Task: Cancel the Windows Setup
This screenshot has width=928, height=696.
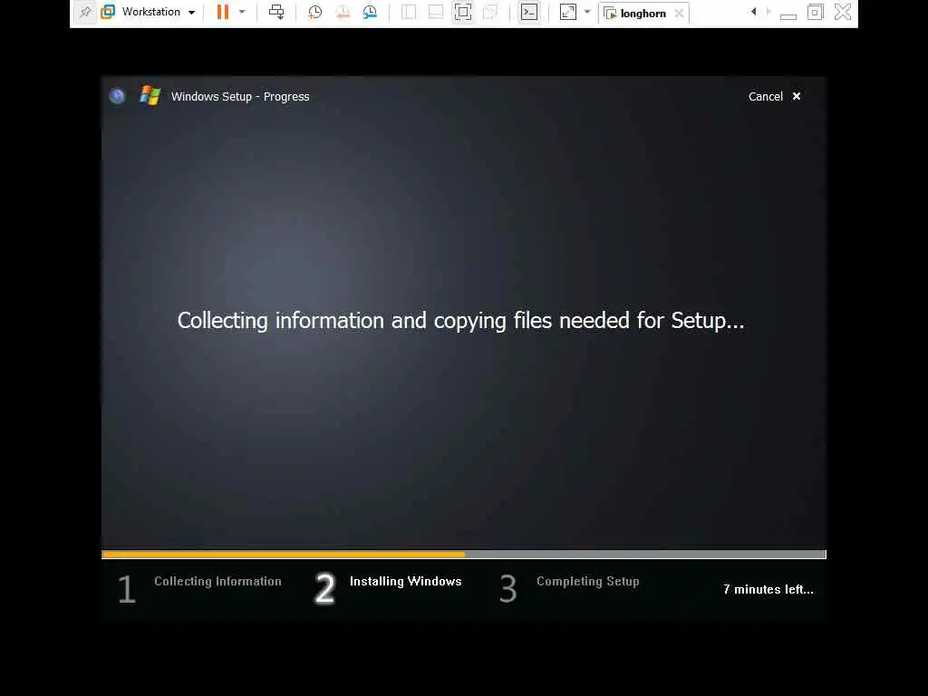Action: 774,96
